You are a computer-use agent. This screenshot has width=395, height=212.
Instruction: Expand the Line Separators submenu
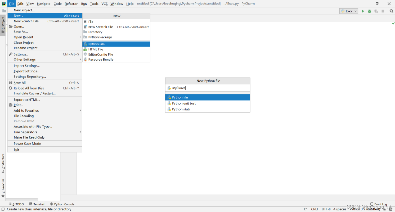point(44,132)
